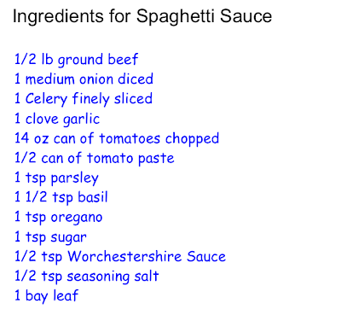This screenshot has height=321, width=341.
Task: Select the 1 tsp parsley entry
Action: (x=56, y=178)
